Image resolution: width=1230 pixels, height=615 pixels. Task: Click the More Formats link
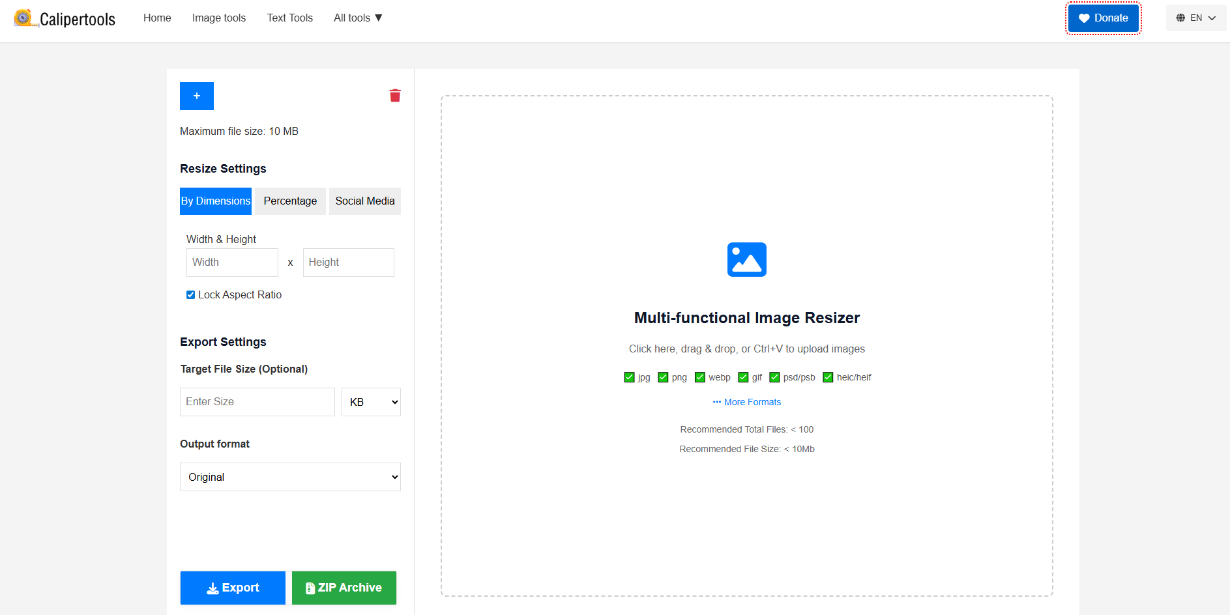(x=747, y=402)
